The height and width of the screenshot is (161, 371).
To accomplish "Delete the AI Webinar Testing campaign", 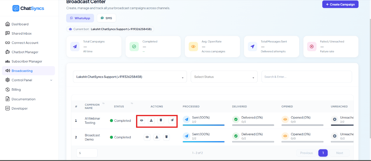I will click(161, 120).
